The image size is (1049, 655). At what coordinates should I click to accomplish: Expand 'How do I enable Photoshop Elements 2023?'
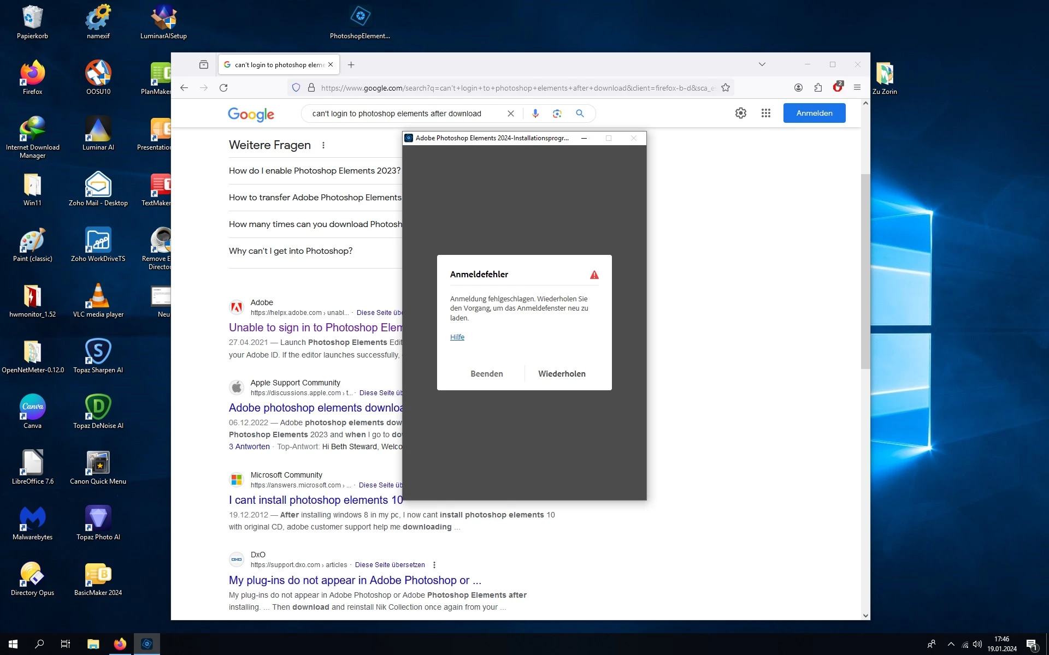(315, 171)
